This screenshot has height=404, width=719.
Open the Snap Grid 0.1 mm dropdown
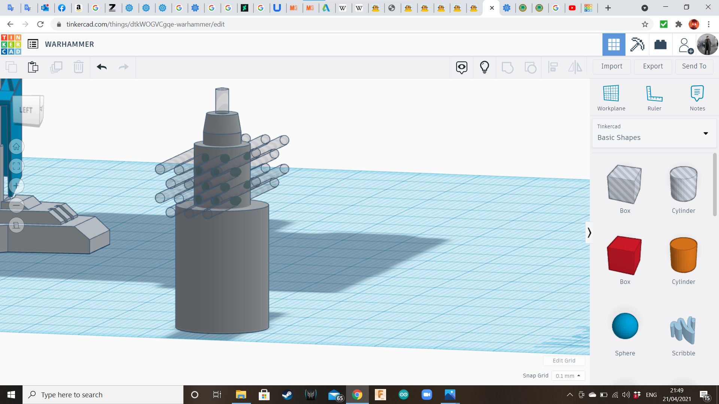click(x=568, y=376)
